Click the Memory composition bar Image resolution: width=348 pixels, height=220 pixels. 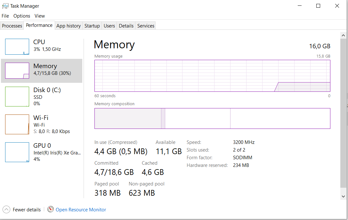tap(212, 118)
